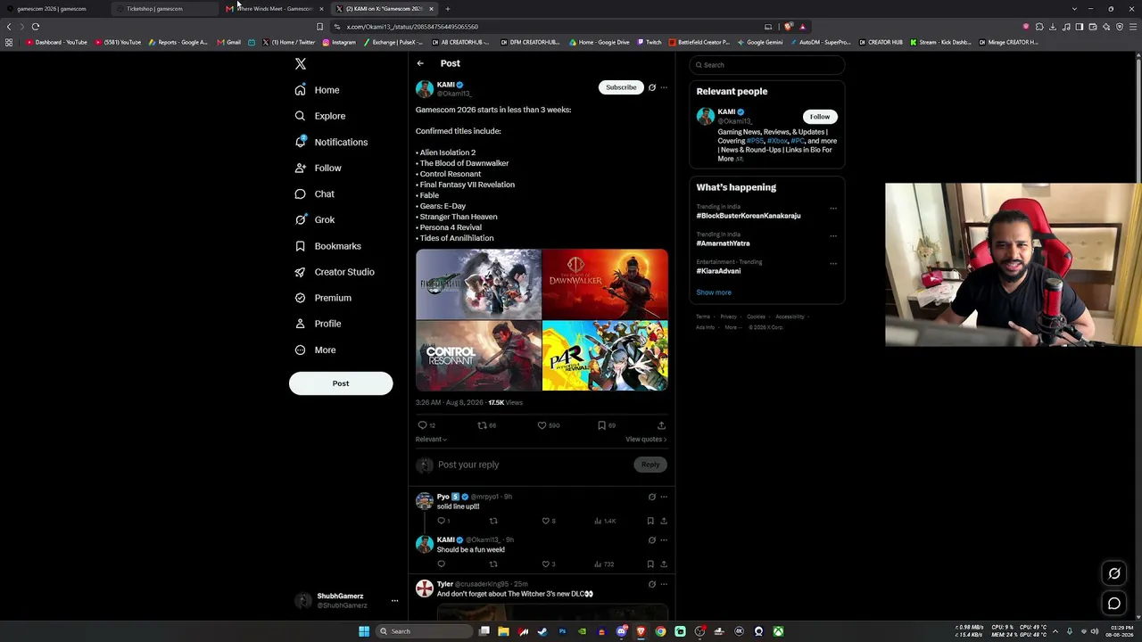Image resolution: width=1142 pixels, height=642 pixels.
Task: Click the gray Reply button
Action: (x=650, y=465)
